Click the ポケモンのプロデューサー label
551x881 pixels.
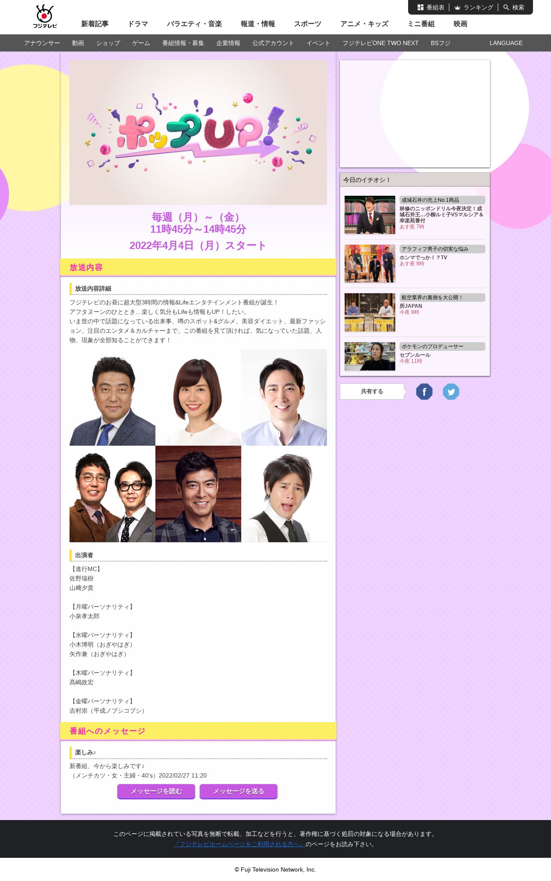[442, 346]
